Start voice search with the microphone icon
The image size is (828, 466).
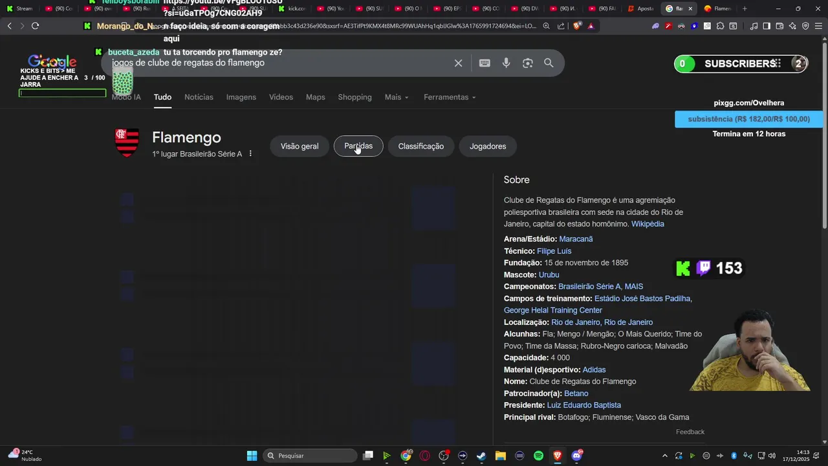coord(507,63)
